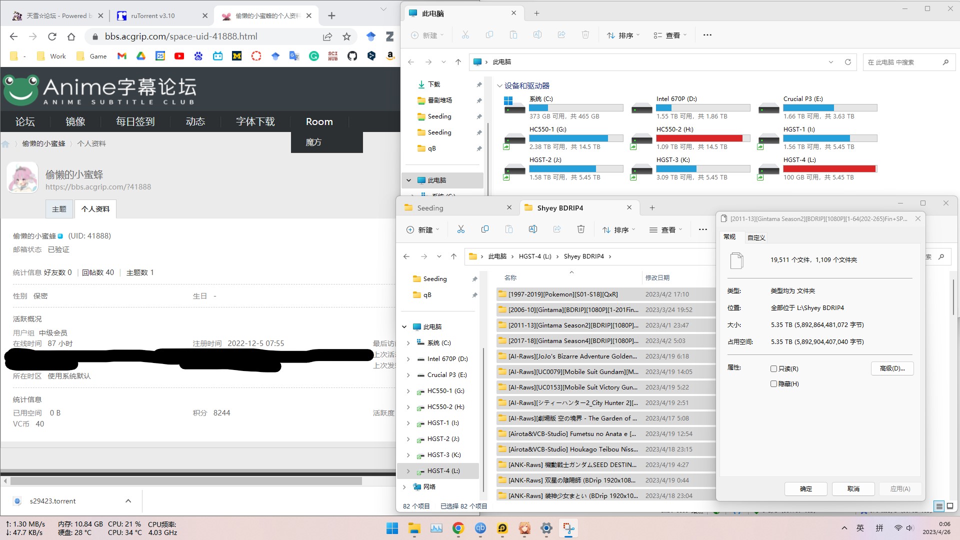Click the Anime字幕论坛 frog logo
960x540 pixels.
tap(20, 90)
